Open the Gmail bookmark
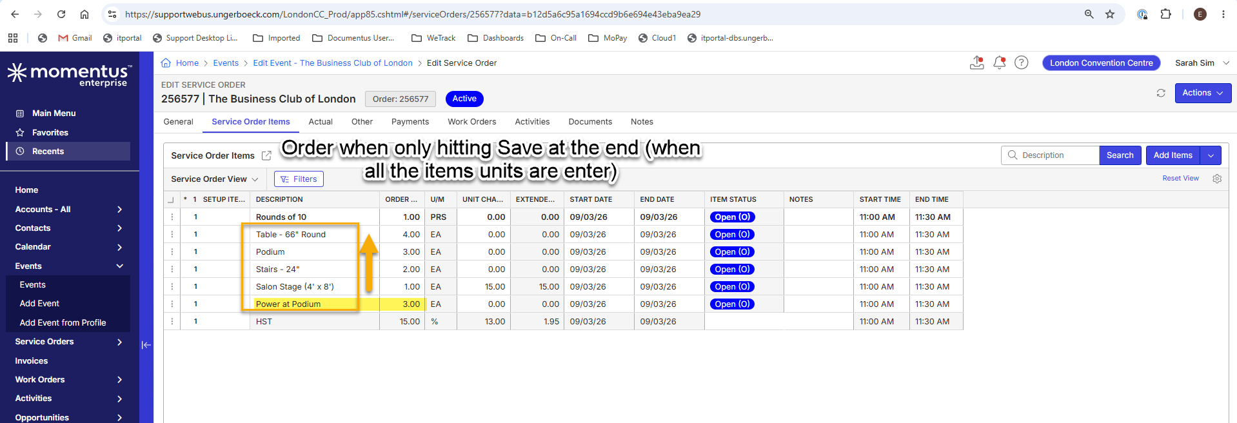1237x423 pixels. pyautogui.click(x=75, y=38)
